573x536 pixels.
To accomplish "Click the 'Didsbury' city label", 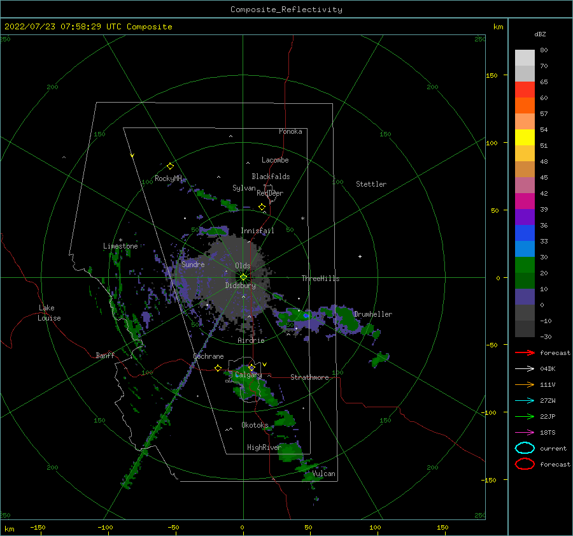I will (x=240, y=286).
